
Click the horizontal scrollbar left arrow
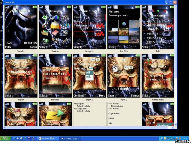coord(4,127)
